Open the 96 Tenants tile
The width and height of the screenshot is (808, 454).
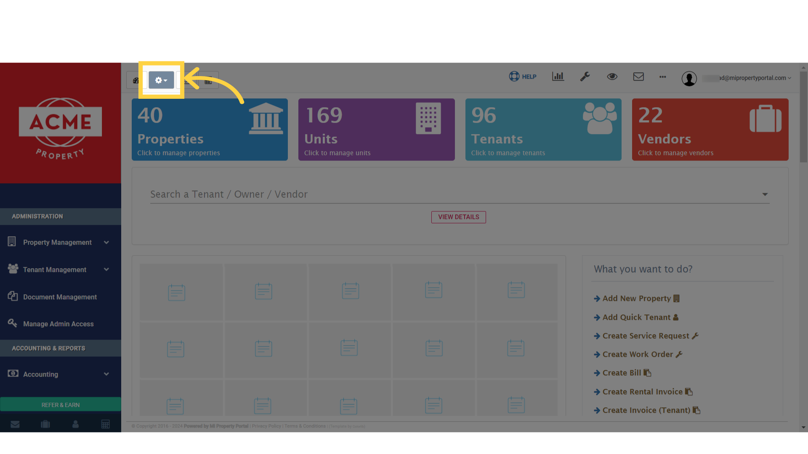(x=543, y=129)
